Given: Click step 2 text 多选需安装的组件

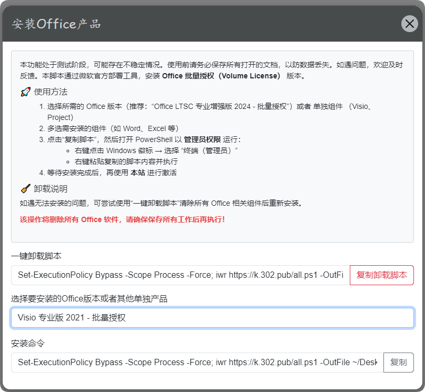Looking at the screenshot, I should click(113, 128).
